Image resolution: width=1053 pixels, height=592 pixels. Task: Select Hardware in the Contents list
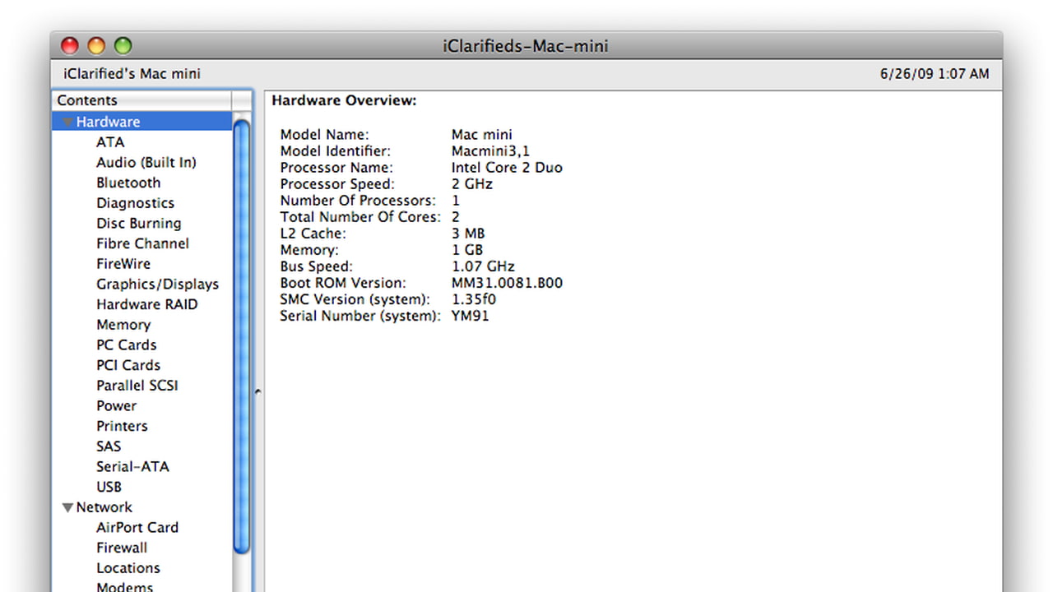[108, 122]
